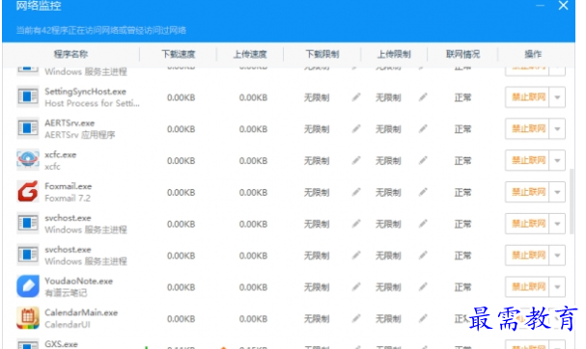Open action dropdown for xcfc.exe
Image resolution: width=586 pixels, height=349 pixels.
(557, 160)
